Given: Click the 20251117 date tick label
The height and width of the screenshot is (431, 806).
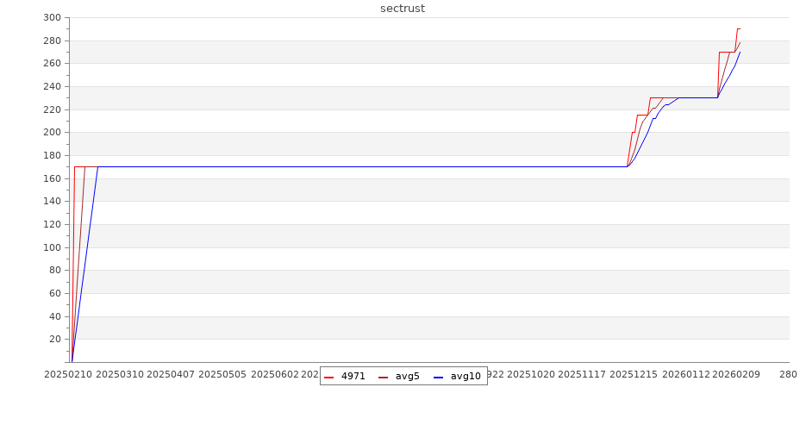Looking at the screenshot, I should click(x=582, y=375).
